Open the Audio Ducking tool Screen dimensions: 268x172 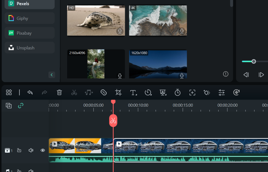coord(236,93)
